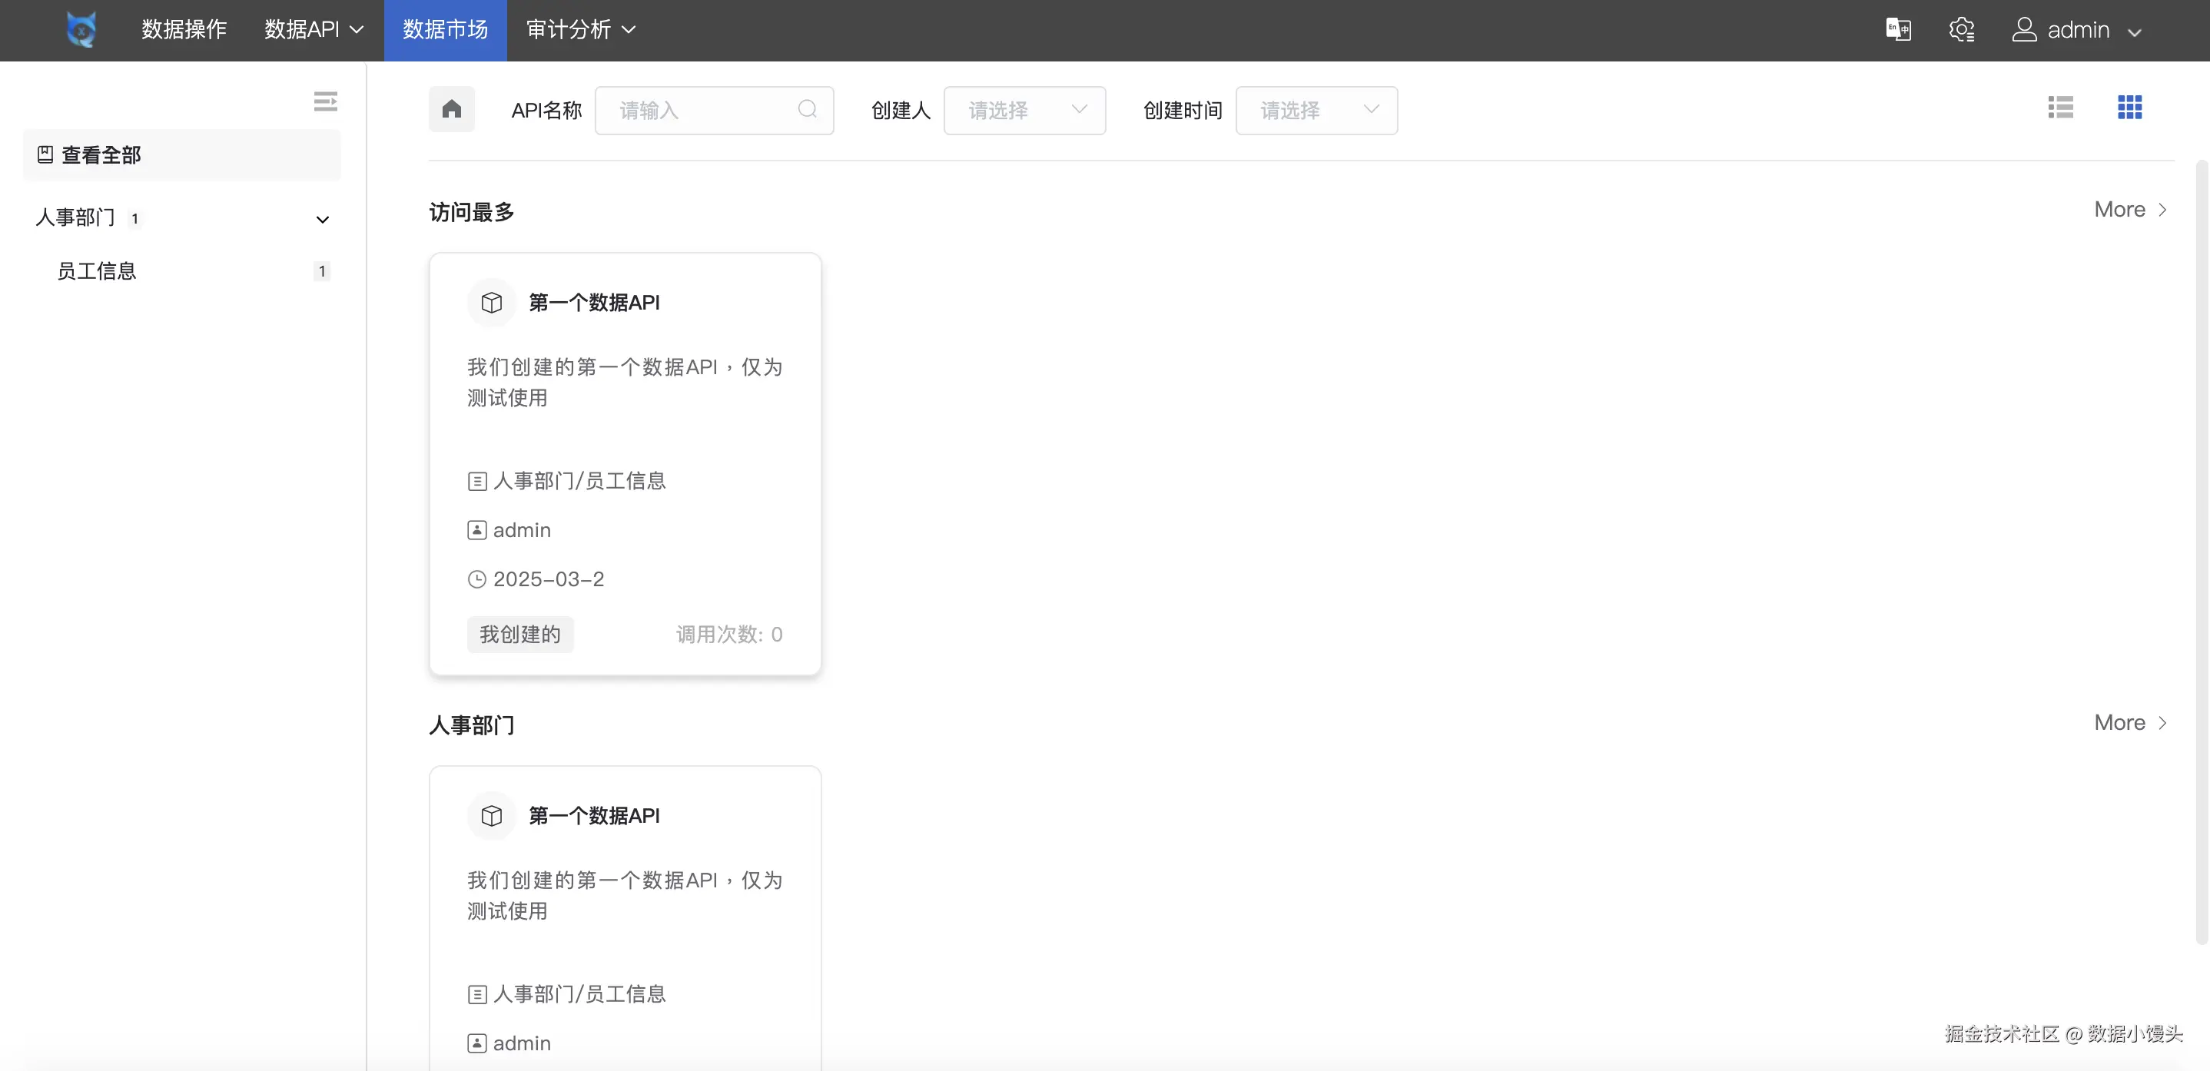
Task: Open the 创建时间 dropdown
Action: 1316,110
